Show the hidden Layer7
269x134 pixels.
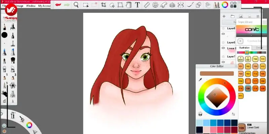click(x=223, y=56)
